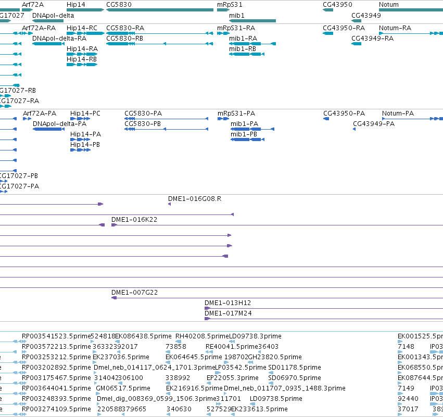
Task: Open the RP003541523.5prime EST label
Action: (56, 336)
